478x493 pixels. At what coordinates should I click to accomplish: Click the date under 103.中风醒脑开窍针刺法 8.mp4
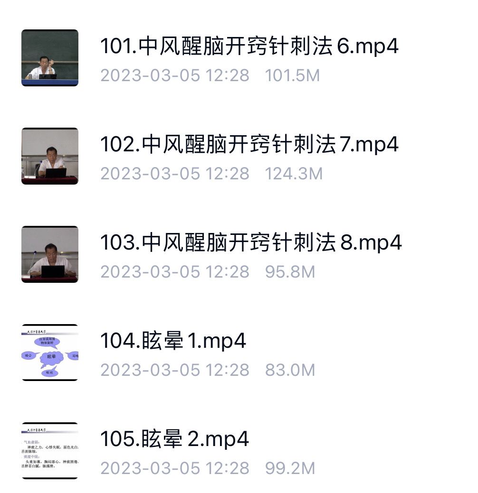(x=175, y=272)
